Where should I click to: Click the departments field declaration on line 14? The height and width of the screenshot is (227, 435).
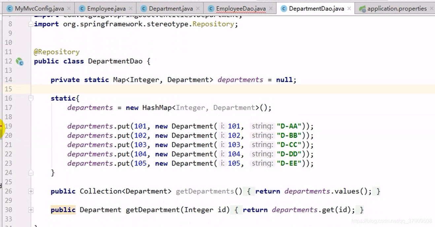pyautogui.click(x=240, y=80)
